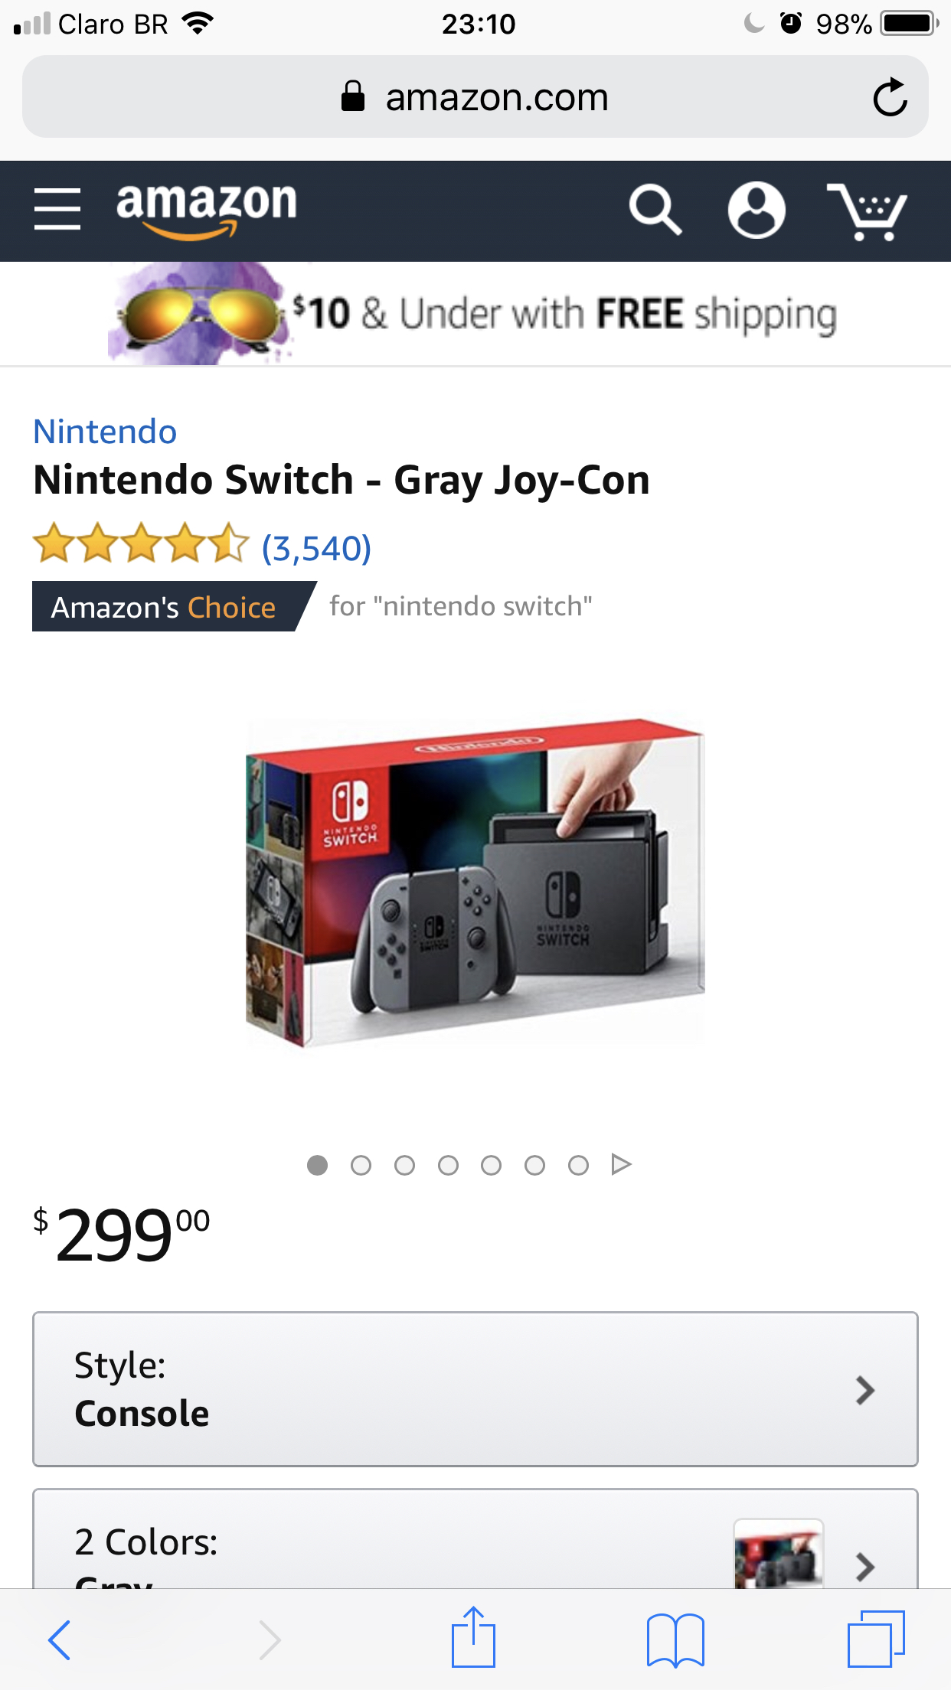Tap the Amazon search magnifier icon
Image resolution: width=951 pixels, height=1690 pixels.
[655, 209]
